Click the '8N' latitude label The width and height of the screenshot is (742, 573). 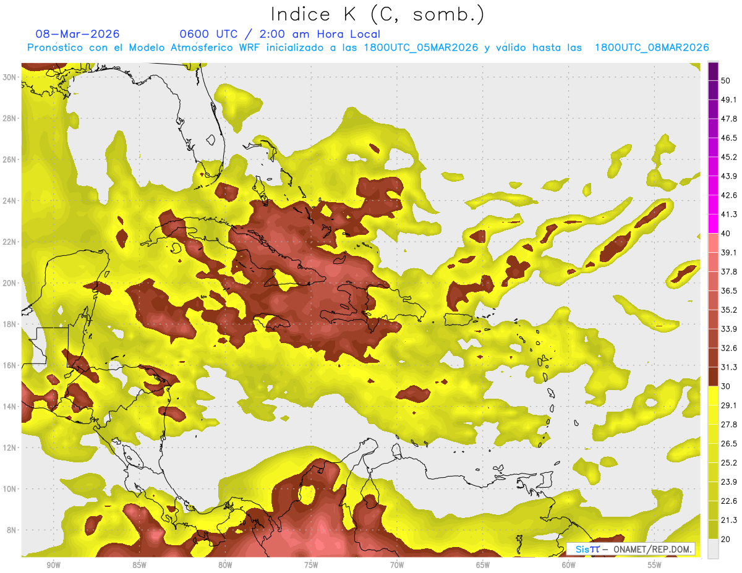click(12, 530)
